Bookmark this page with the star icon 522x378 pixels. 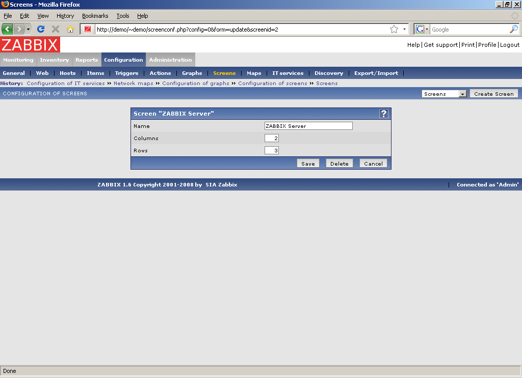point(394,29)
